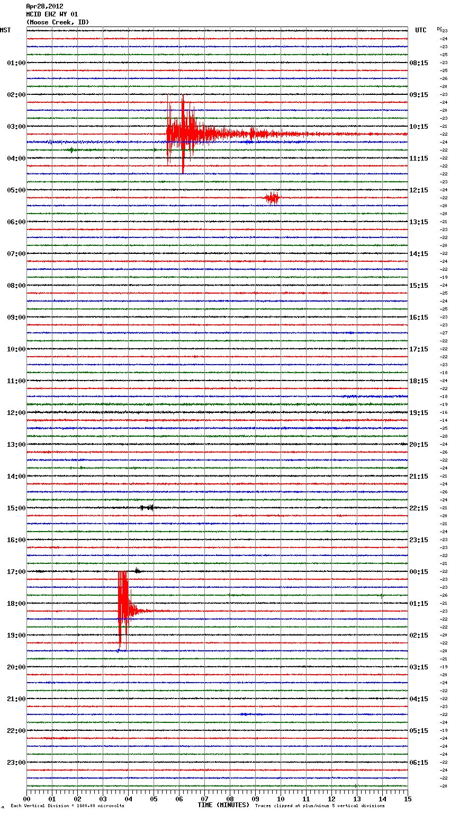
Task: Click the UTC axis header
Action: pos(420,30)
